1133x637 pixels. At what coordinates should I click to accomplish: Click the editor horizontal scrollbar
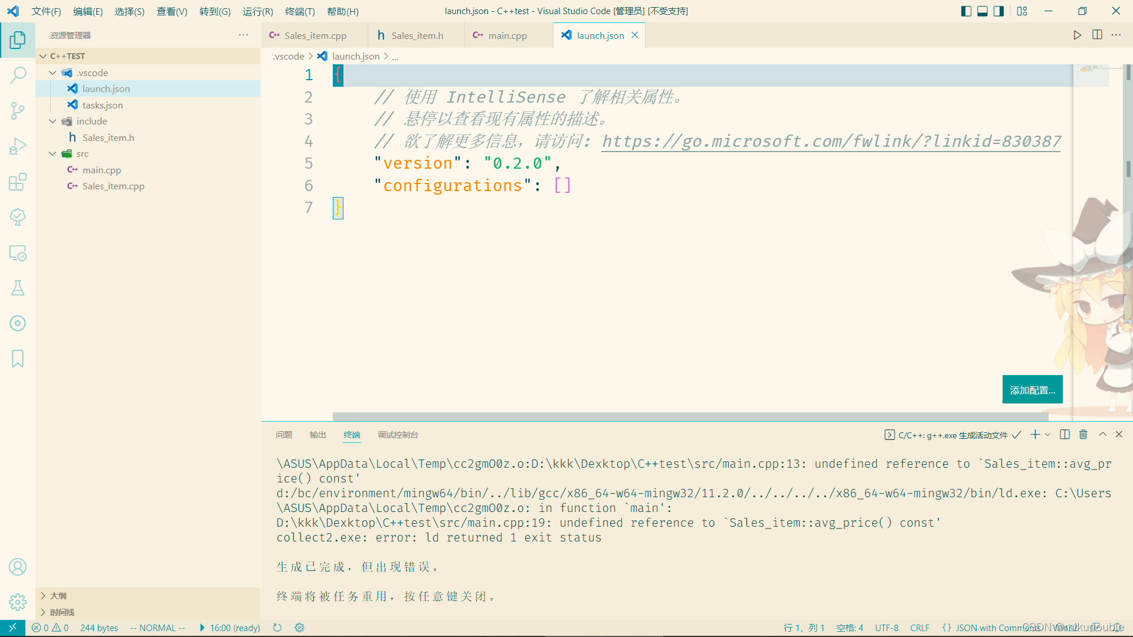point(690,416)
